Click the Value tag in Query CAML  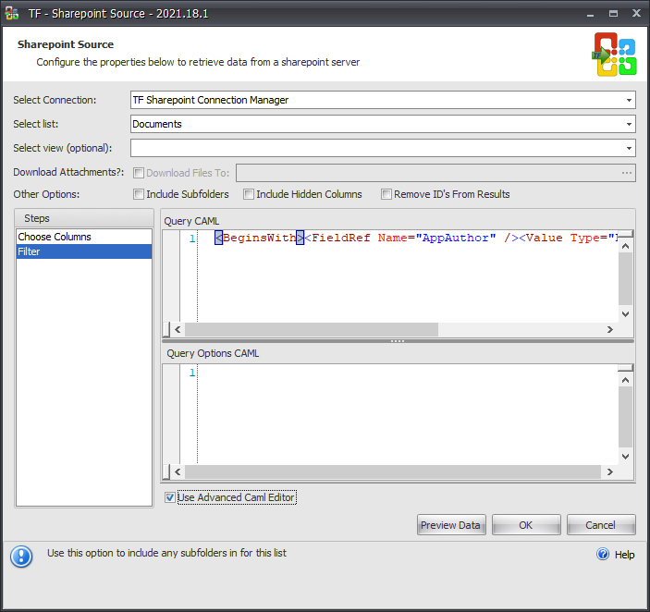(x=545, y=238)
